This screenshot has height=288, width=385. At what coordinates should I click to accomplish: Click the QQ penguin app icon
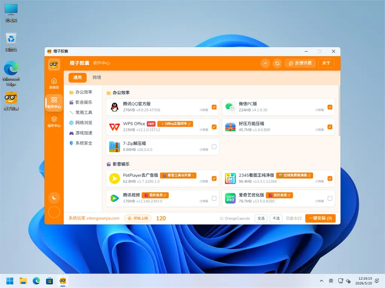(114, 107)
